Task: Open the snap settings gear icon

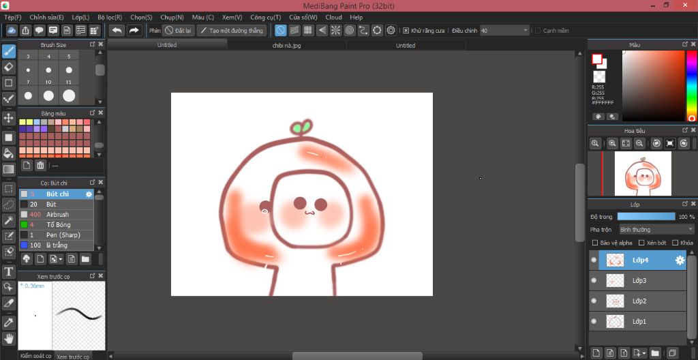Action: point(391,30)
